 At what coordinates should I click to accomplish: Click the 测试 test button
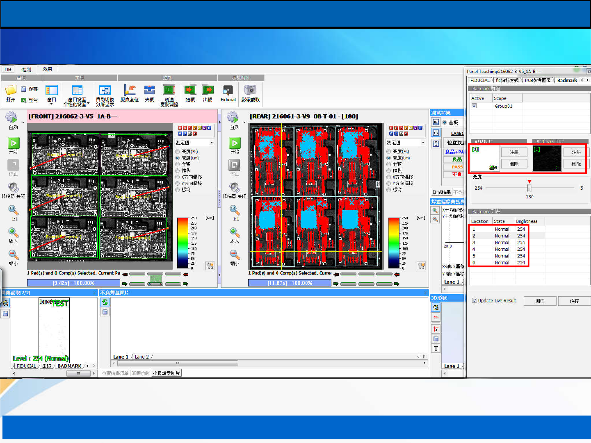pos(540,301)
